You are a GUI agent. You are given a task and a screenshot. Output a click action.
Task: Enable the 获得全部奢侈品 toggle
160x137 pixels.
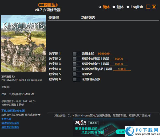click(x=76, y=69)
